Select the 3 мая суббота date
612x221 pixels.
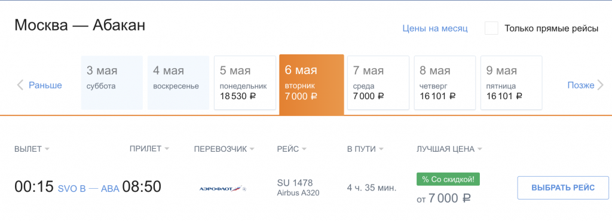pyautogui.click(x=112, y=82)
